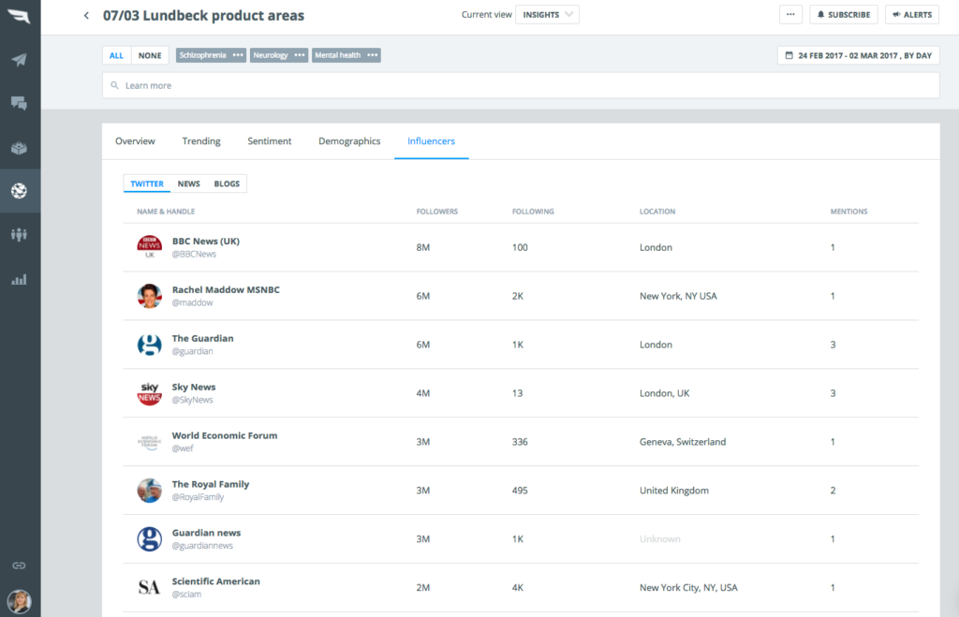The image size is (959, 617).
Task: Select NONE topics
Action: point(150,55)
